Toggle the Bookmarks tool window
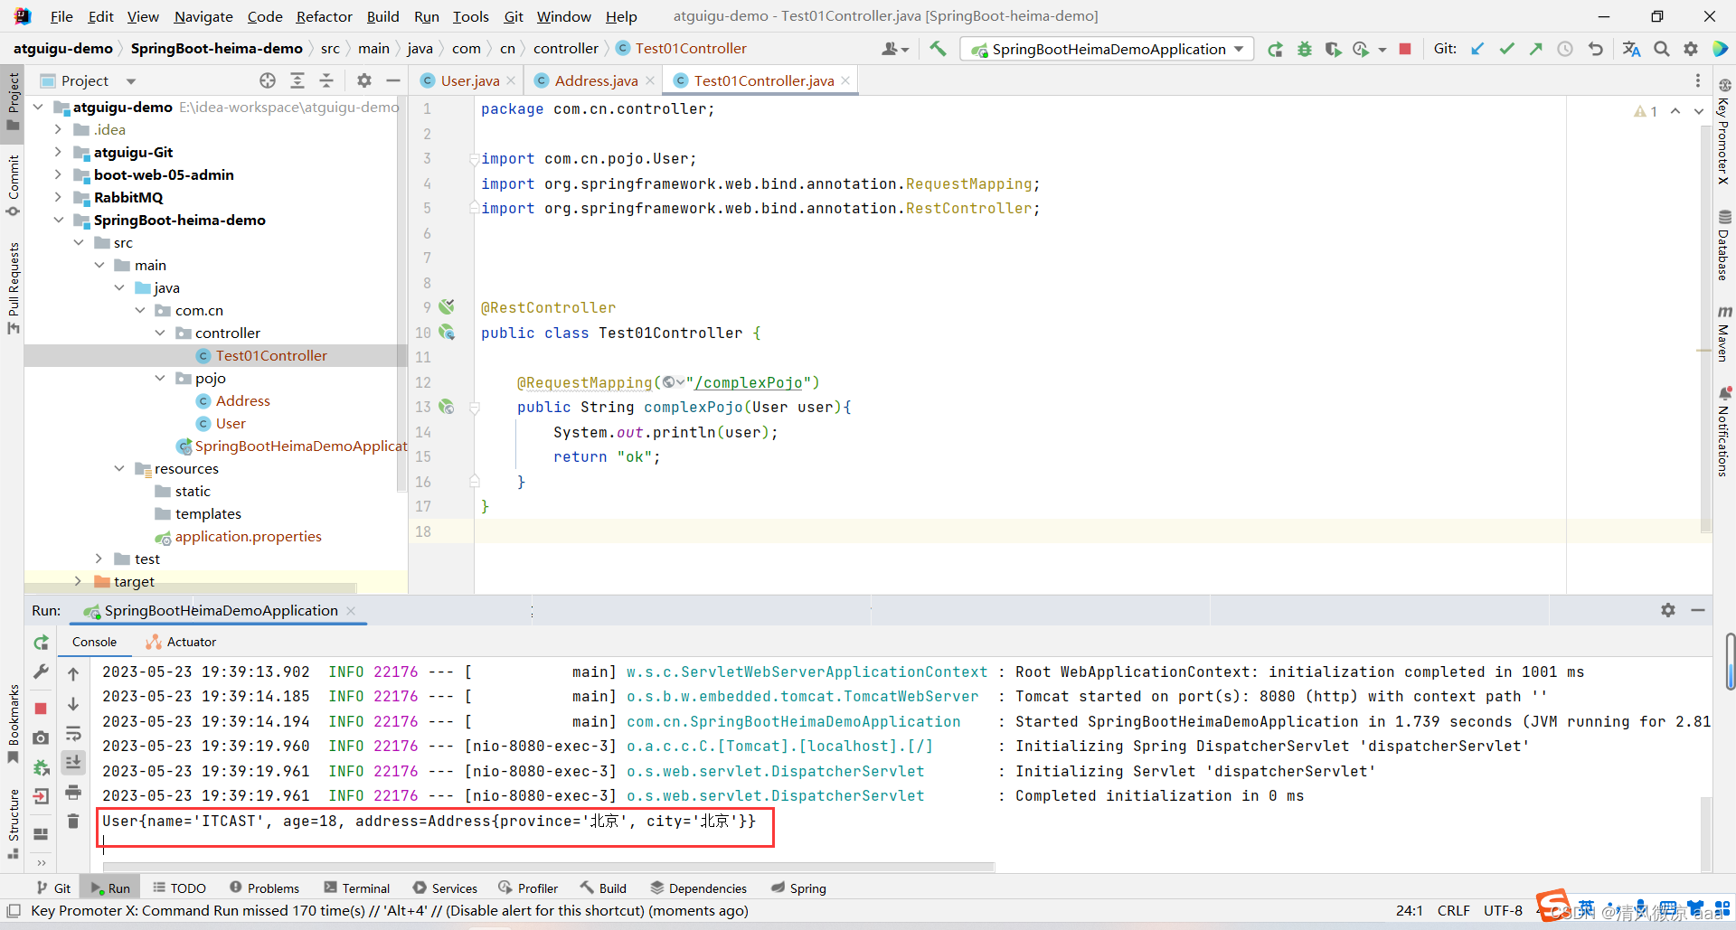Viewport: 1736px width, 930px height. (x=13, y=723)
